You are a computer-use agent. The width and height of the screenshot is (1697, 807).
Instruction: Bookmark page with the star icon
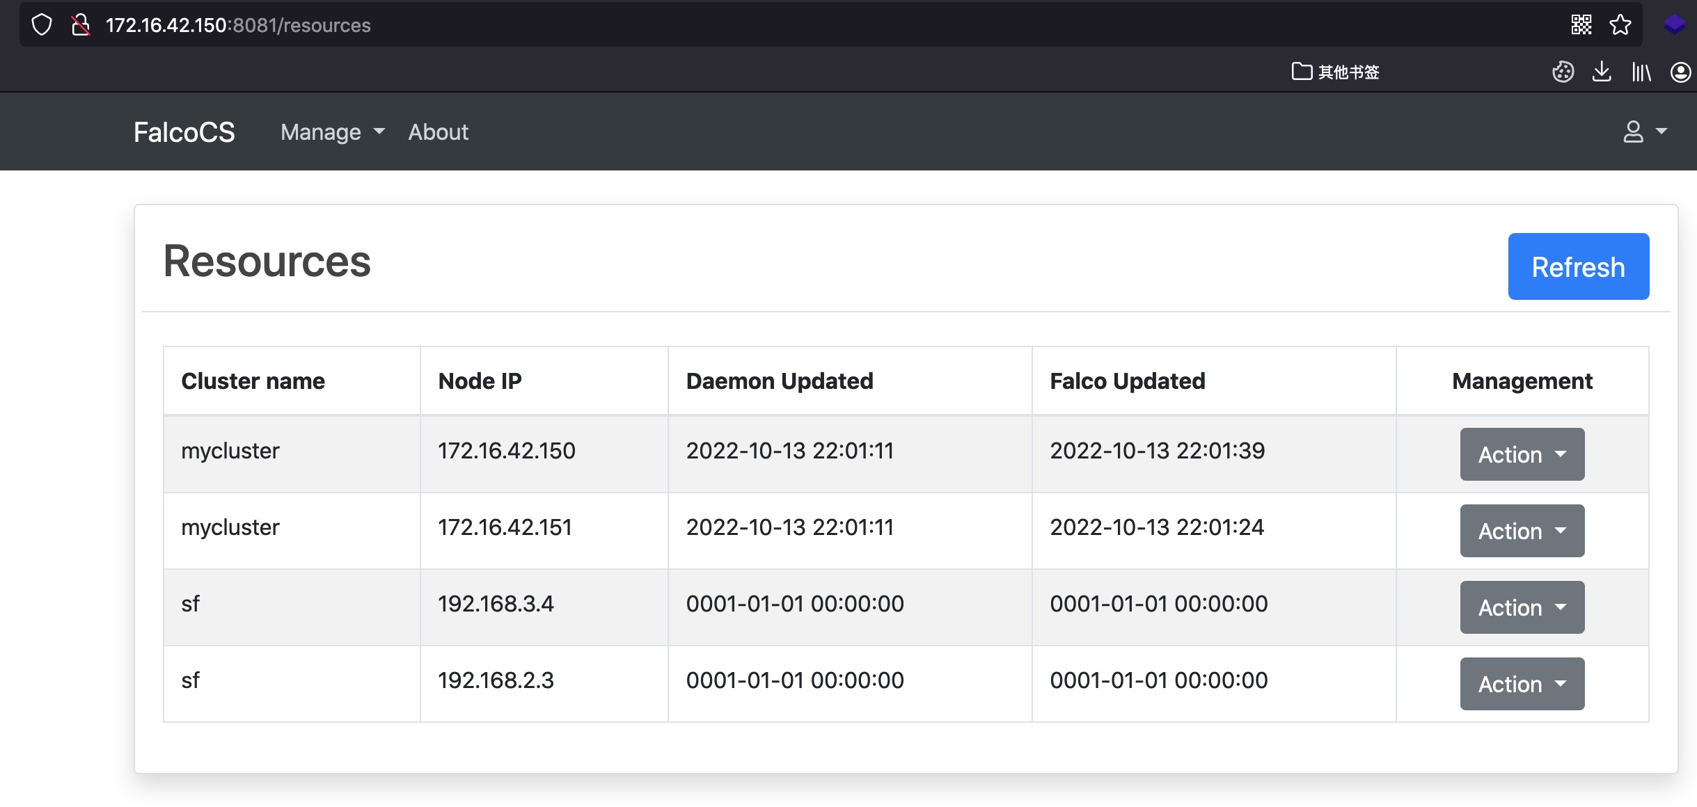pyautogui.click(x=1620, y=25)
